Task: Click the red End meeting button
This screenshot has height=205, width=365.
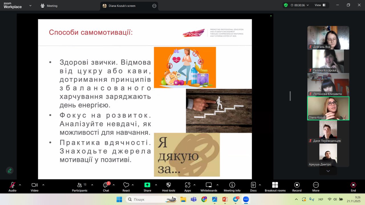Action: pyautogui.click(x=353, y=186)
